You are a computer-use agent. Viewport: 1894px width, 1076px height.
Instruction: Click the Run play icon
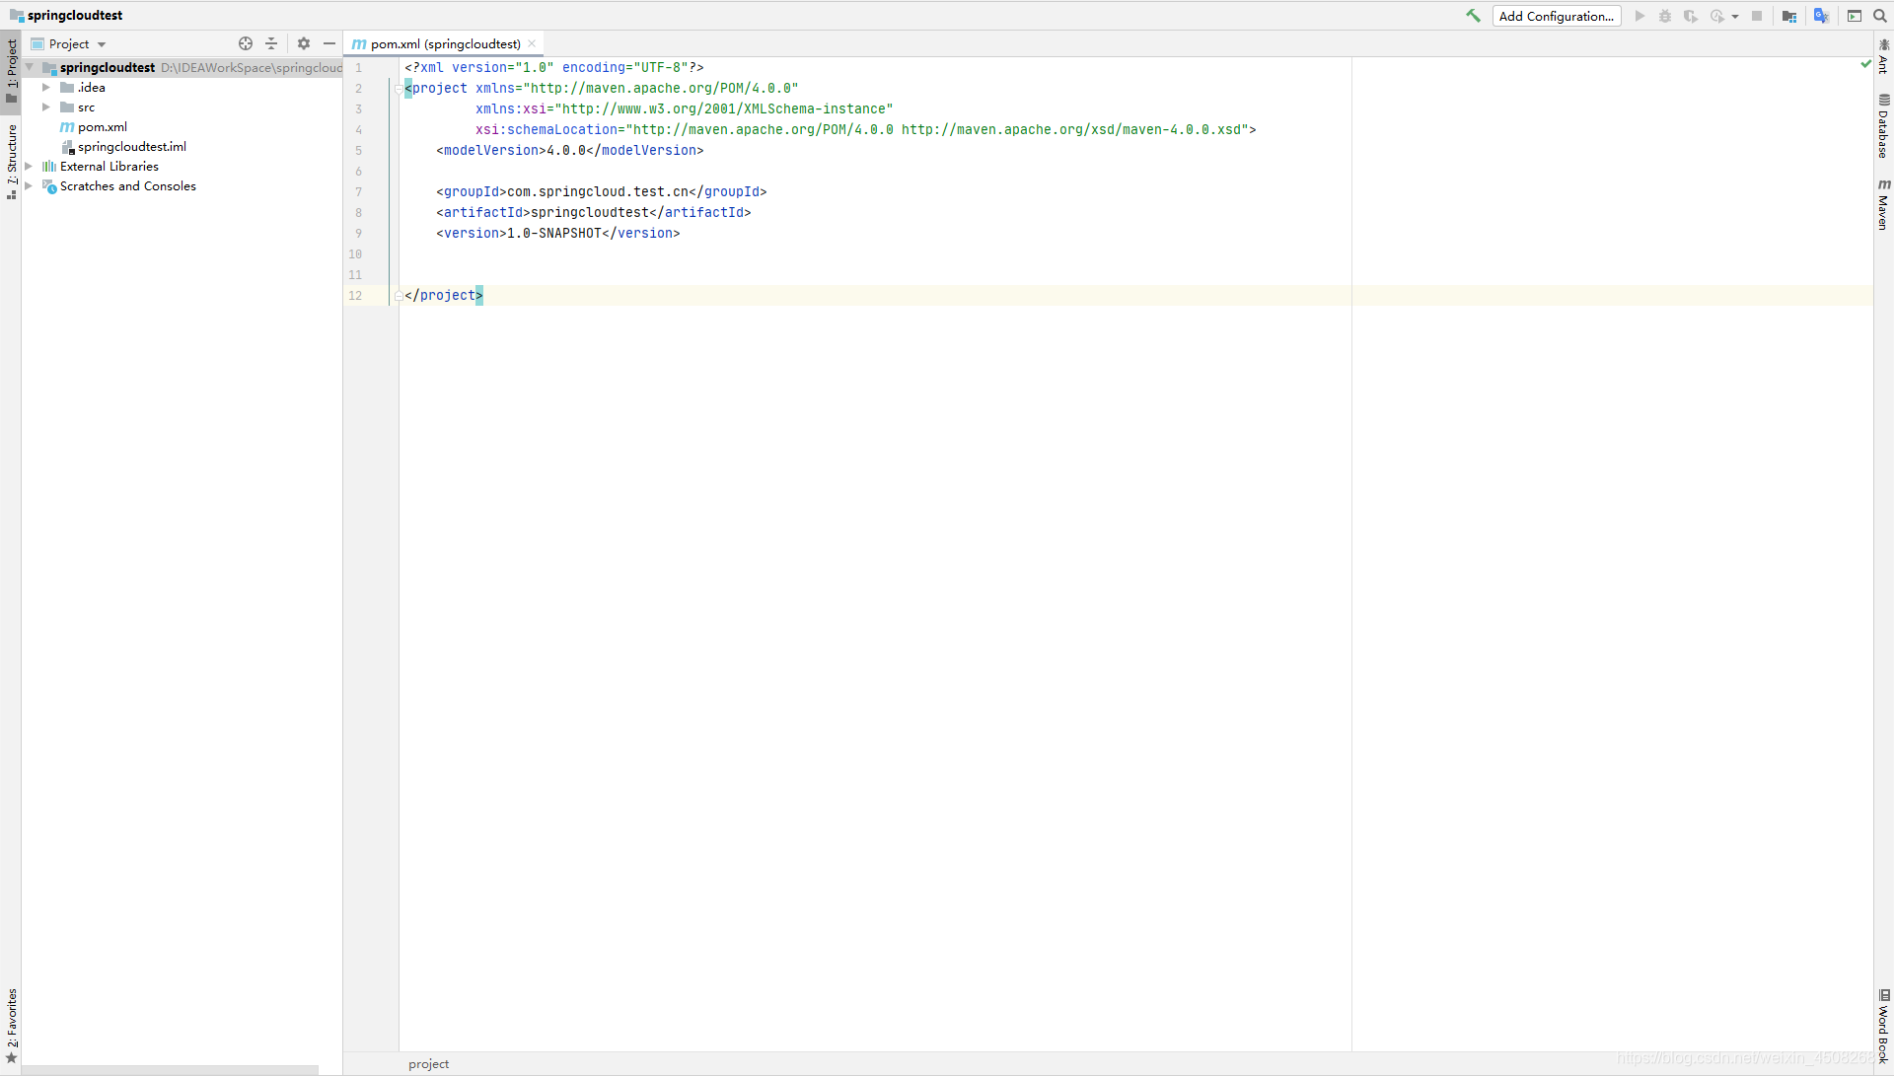click(x=1639, y=16)
